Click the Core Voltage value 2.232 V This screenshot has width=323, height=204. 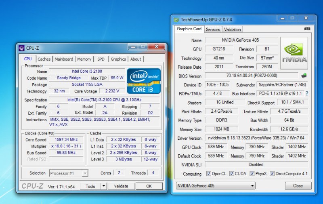(112, 91)
